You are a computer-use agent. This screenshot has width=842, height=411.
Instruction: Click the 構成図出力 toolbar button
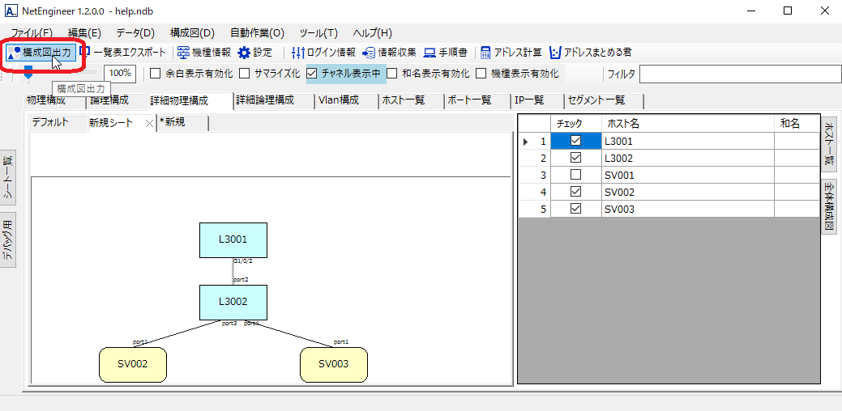pyautogui.click(x=42, y=53)
